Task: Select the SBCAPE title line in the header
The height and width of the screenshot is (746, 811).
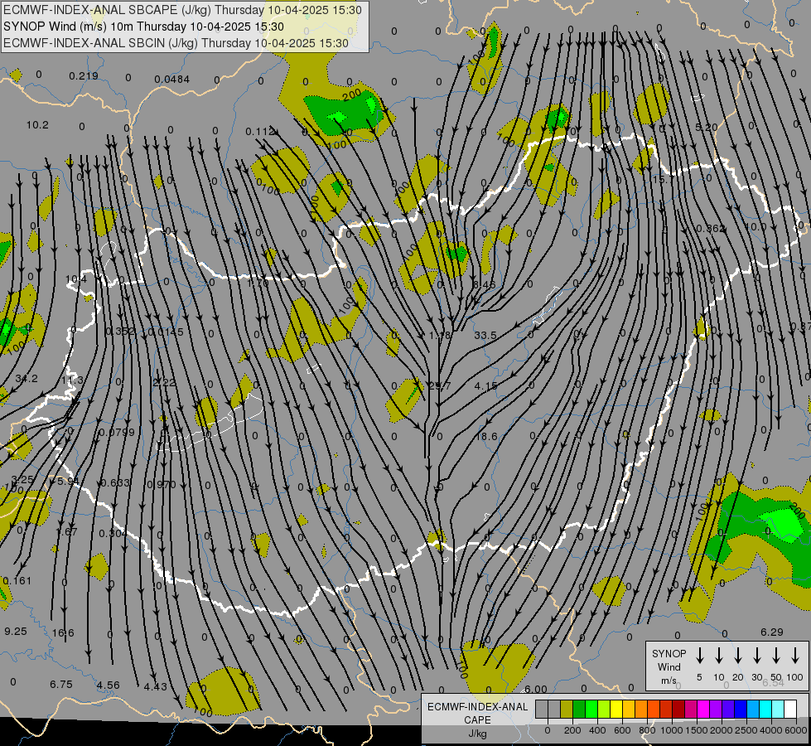Action: coord(182,10)
